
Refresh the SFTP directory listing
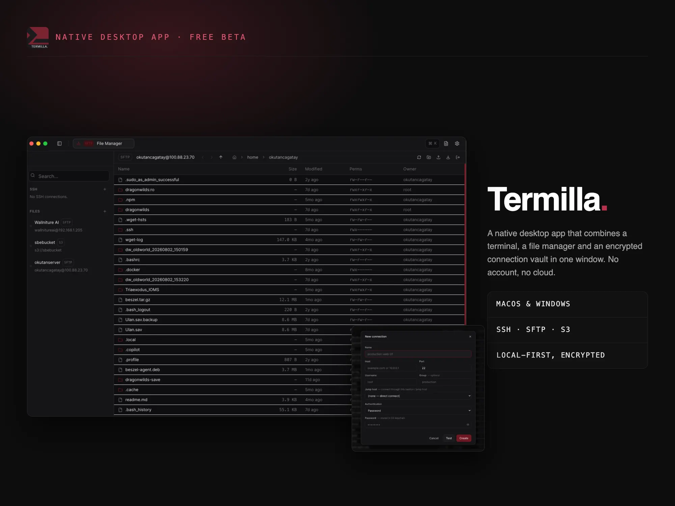[x=419, y=157]
